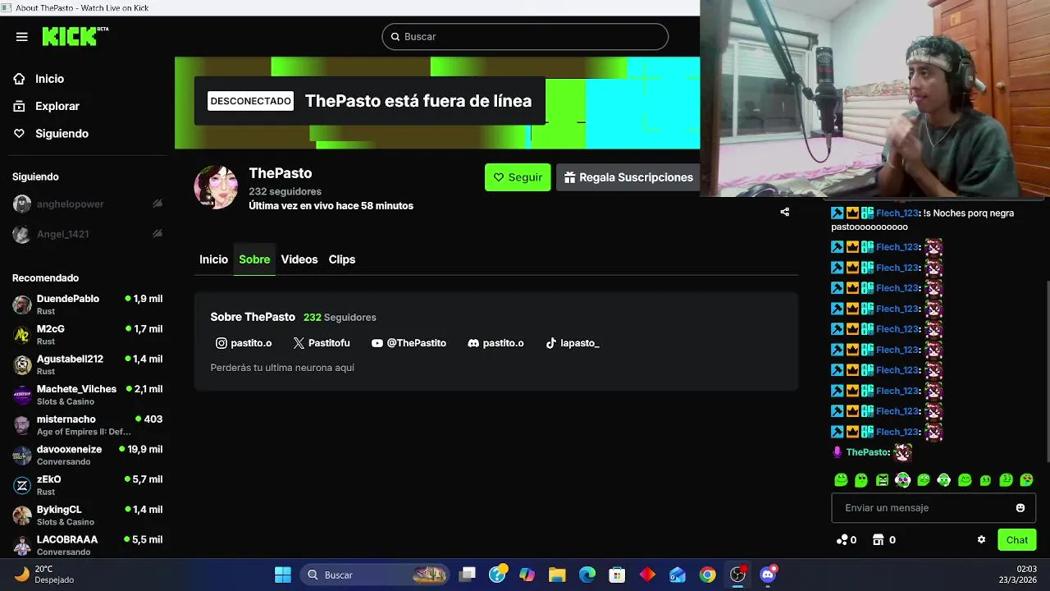Screen dimensions: 1050x591
Task: Open Discord from the taskbar
Action: click(768, 575)
